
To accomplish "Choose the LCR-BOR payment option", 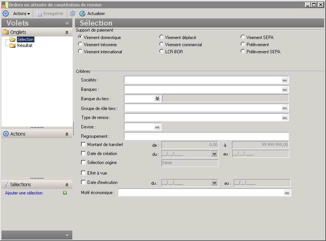I will pos(162,51).
